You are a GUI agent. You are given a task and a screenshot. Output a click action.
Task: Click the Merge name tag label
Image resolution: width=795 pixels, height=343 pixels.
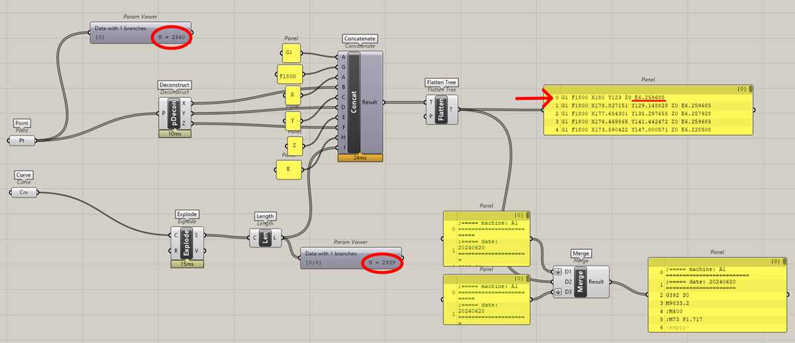tap(580, 253)
